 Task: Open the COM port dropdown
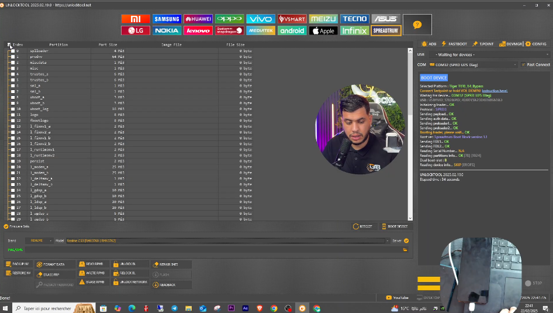[473, 64]
